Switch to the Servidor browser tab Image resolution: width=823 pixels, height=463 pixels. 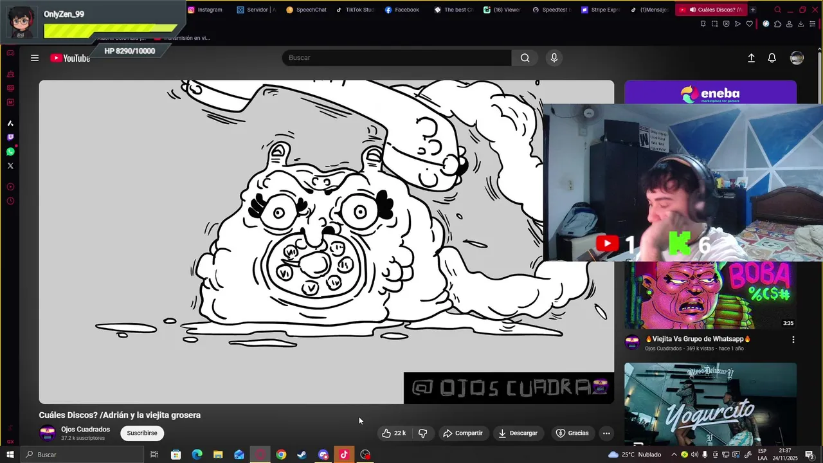tap(256, 10)
